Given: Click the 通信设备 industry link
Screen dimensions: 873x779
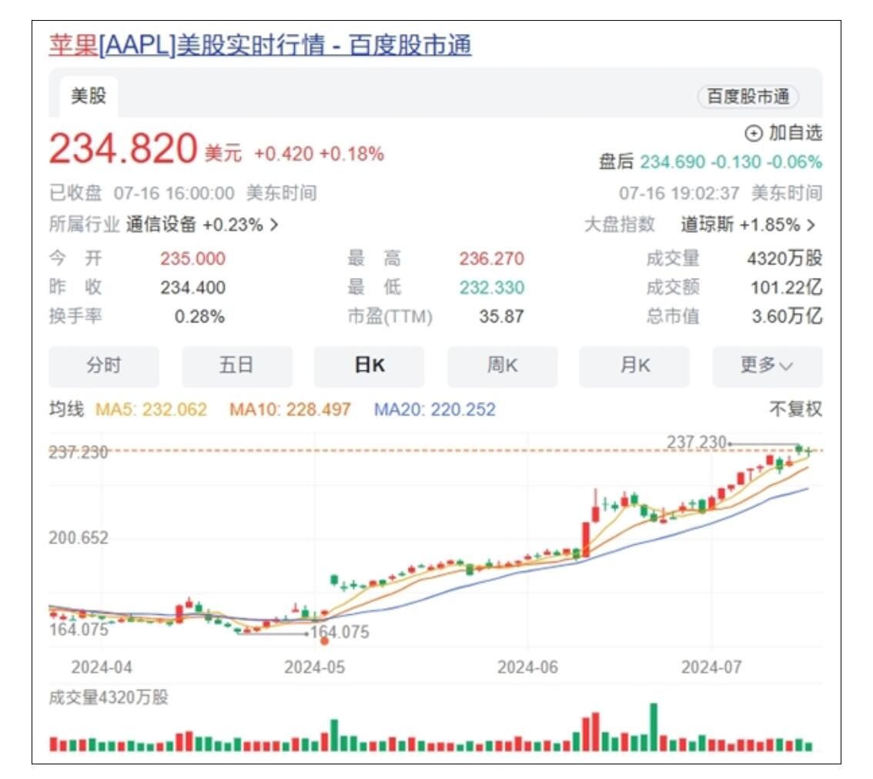Looking at the screenshot, I should click(x=161, y=225).
